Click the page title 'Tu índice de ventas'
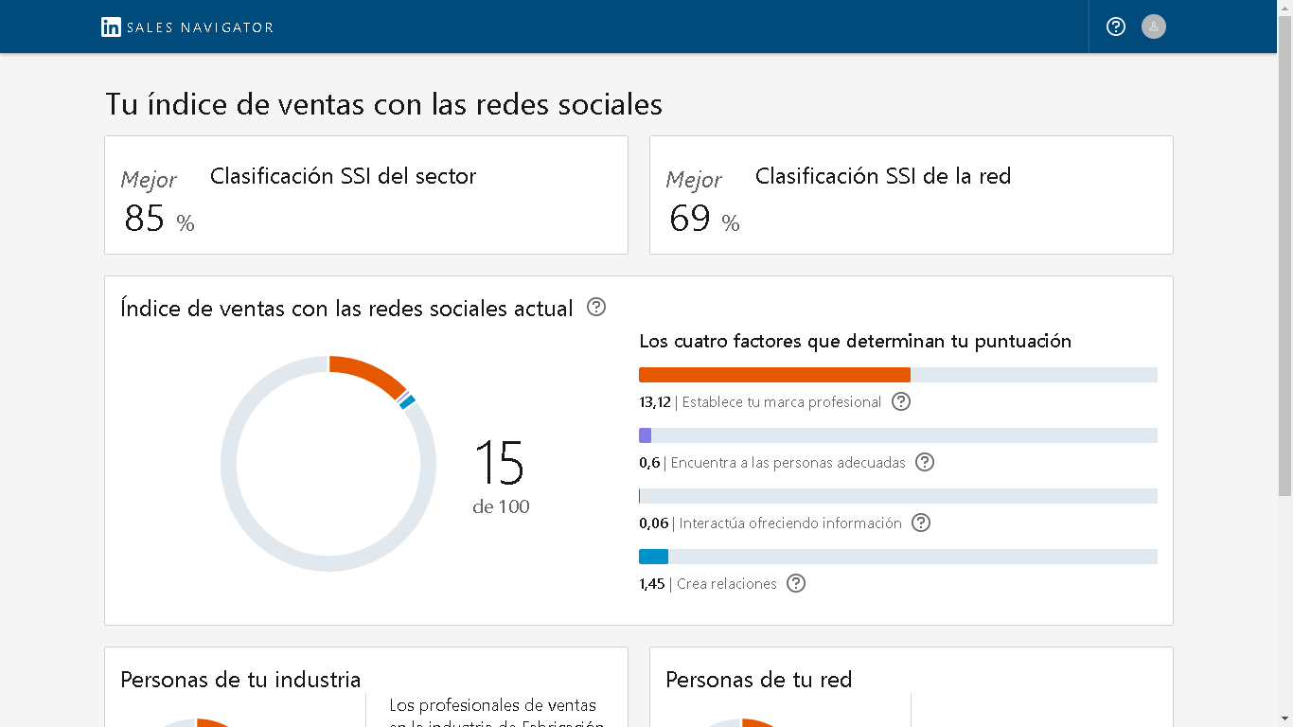This screenshot has width=1293, height=727. pyautogui.click(x=383, y=104)
